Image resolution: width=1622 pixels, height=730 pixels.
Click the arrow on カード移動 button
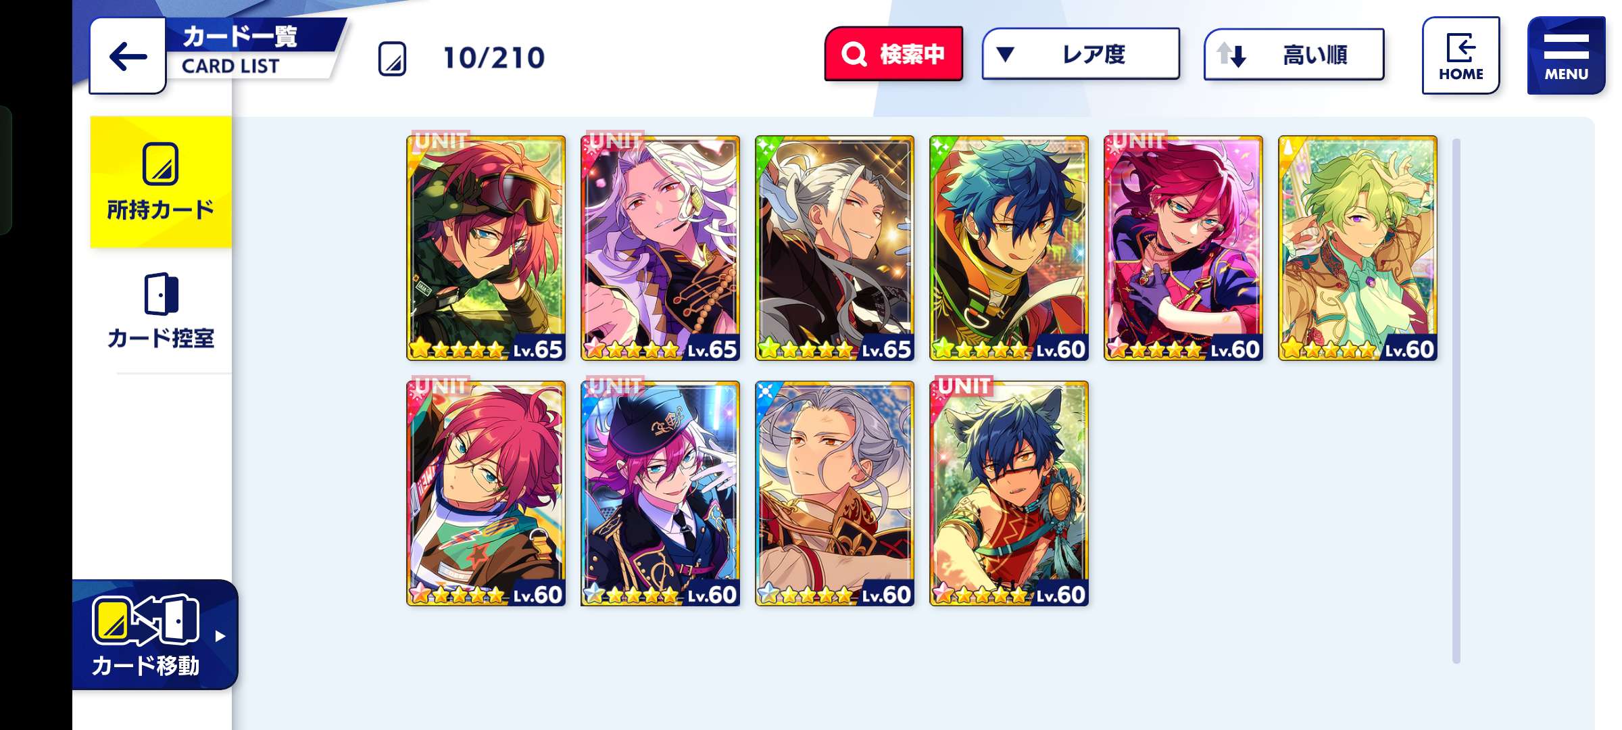click(x=220, y=636)
